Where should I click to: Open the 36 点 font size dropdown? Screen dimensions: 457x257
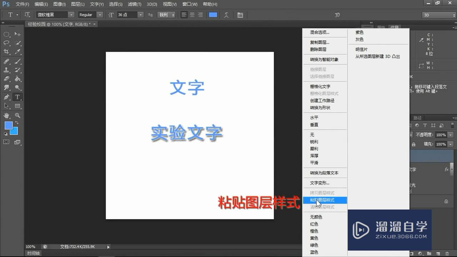(140, 15)
